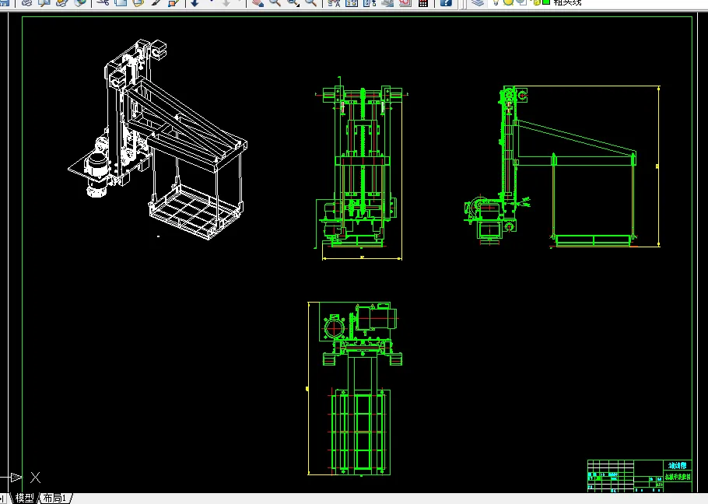Click the green layer color swatch
This screenshot has height=504, width=708.
point(546,2)
